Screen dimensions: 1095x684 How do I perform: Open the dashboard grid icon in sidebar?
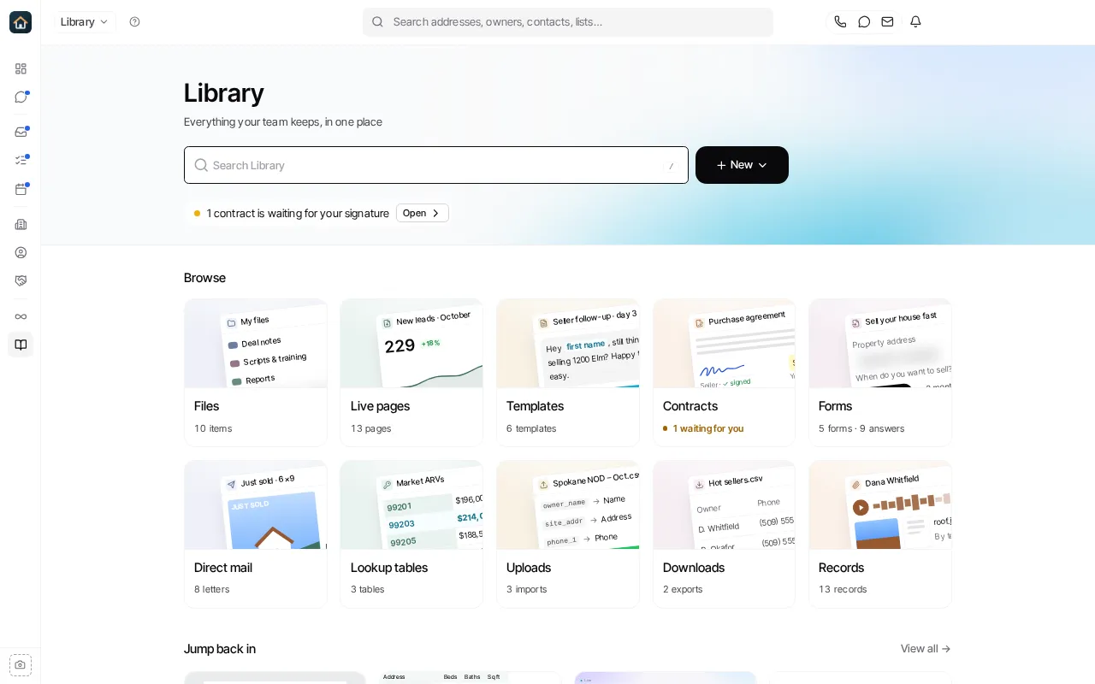(x=21, y=68)
